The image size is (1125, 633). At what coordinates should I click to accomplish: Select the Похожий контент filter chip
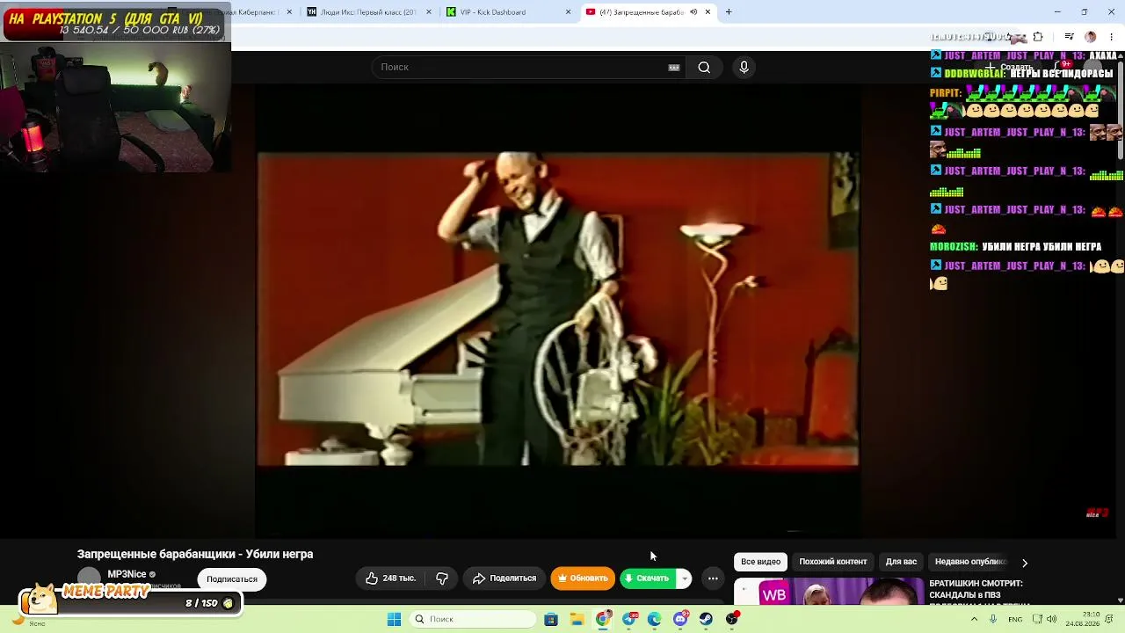(832, 562)
